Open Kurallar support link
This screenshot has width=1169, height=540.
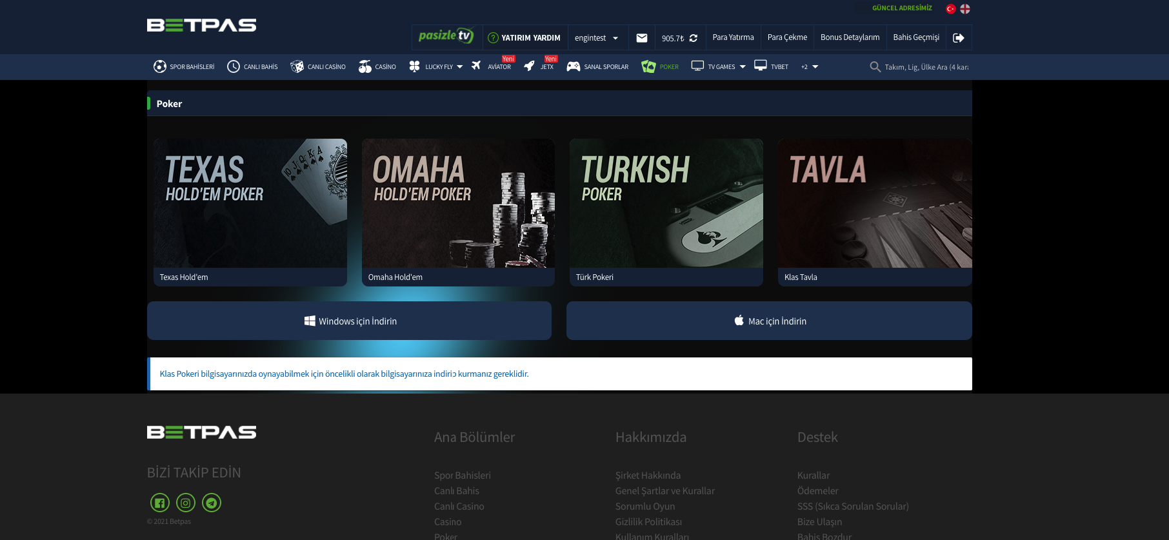tap(814, 475)
